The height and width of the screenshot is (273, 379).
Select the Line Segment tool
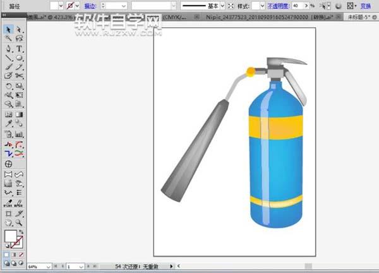point(8,58)
